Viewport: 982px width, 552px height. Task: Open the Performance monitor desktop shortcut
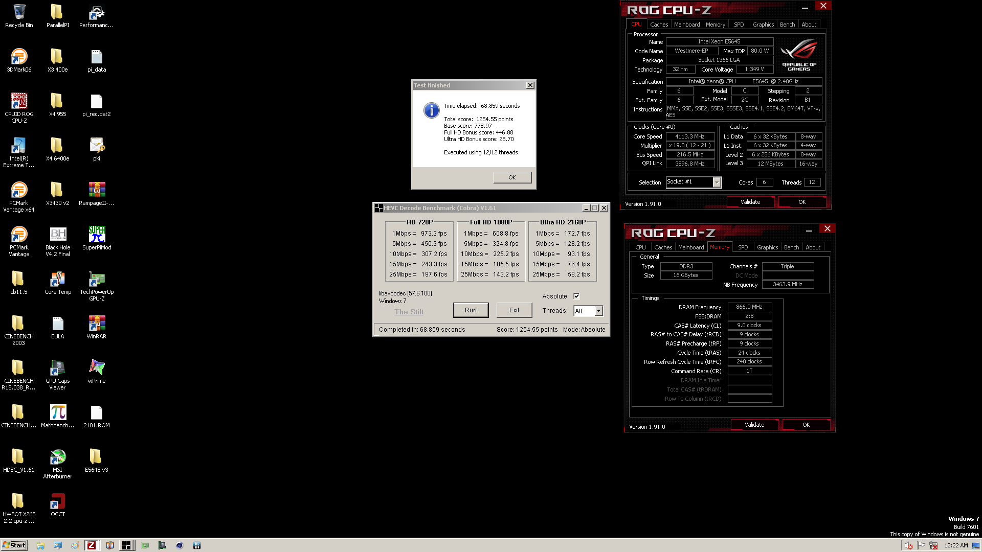click(97, 16)
